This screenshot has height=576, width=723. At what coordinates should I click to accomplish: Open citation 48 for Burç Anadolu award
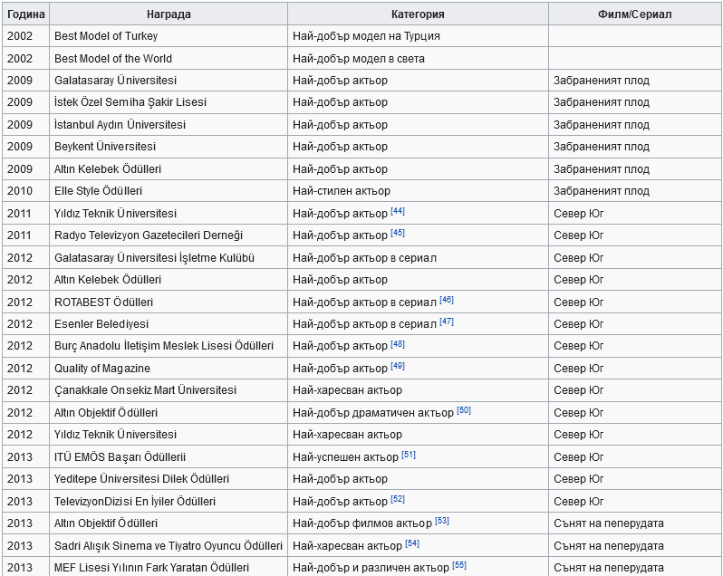click(398, 344)
